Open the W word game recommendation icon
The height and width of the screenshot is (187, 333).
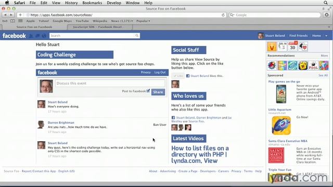(303, 65)
